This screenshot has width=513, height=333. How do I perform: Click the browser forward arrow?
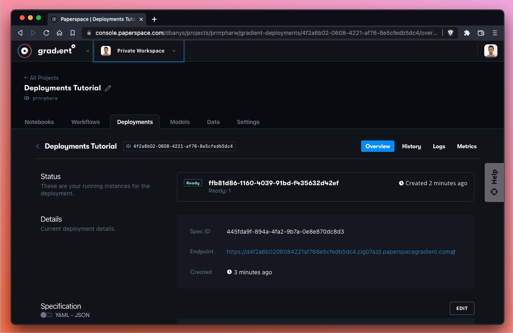coord(33,33)
